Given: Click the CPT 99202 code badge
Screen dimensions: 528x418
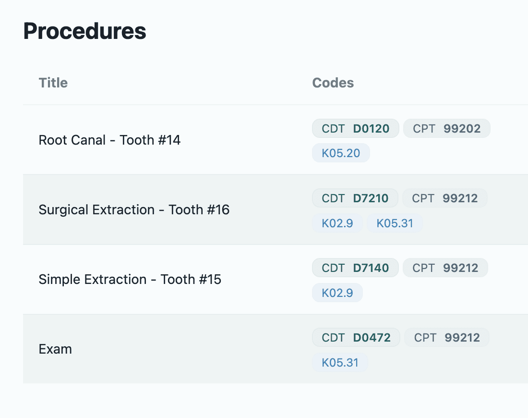Looking at the screenshot, I should click(x=446, y=128).
